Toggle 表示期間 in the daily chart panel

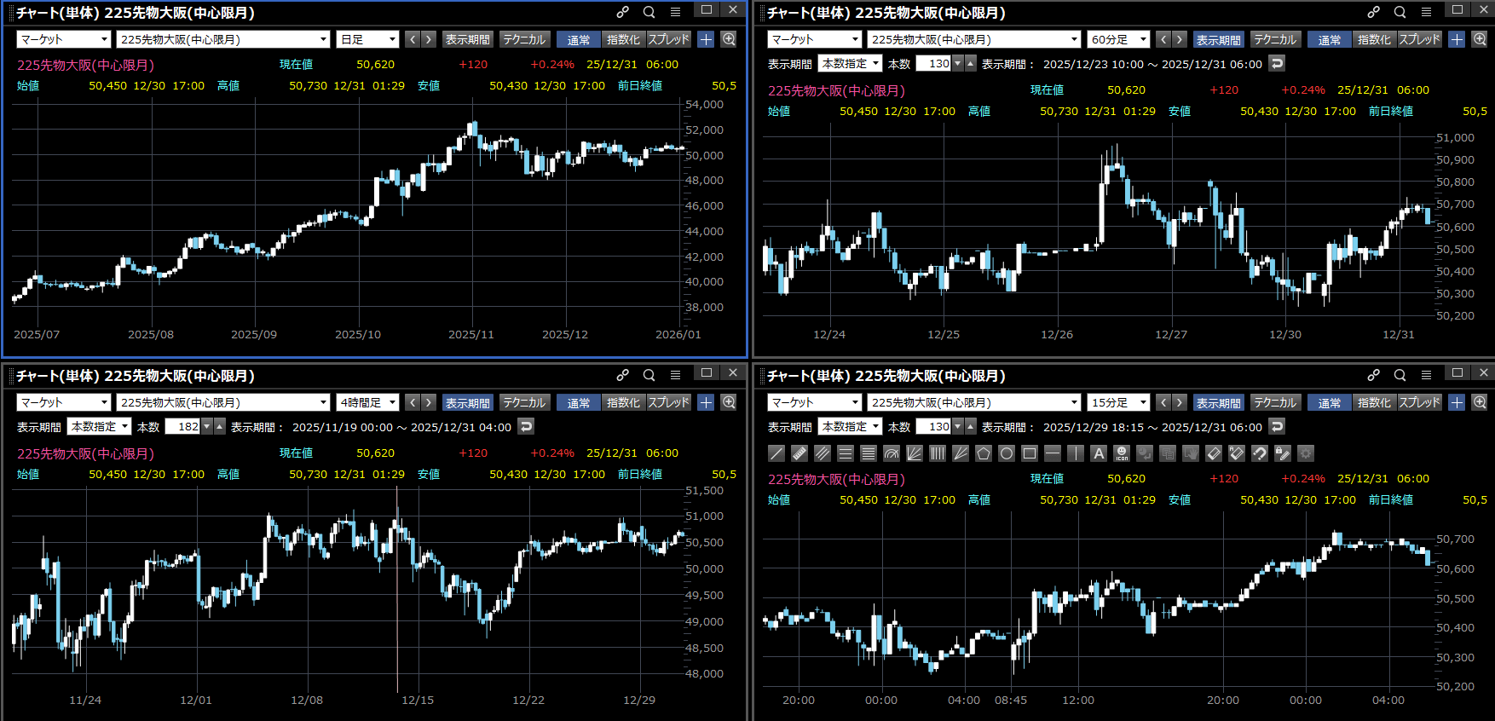point(467,39)
